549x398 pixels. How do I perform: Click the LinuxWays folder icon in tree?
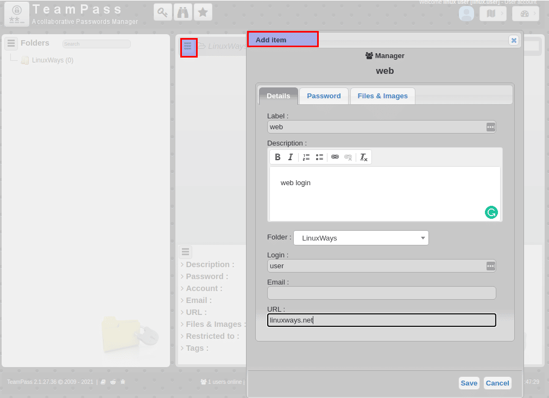pos(25,60)
